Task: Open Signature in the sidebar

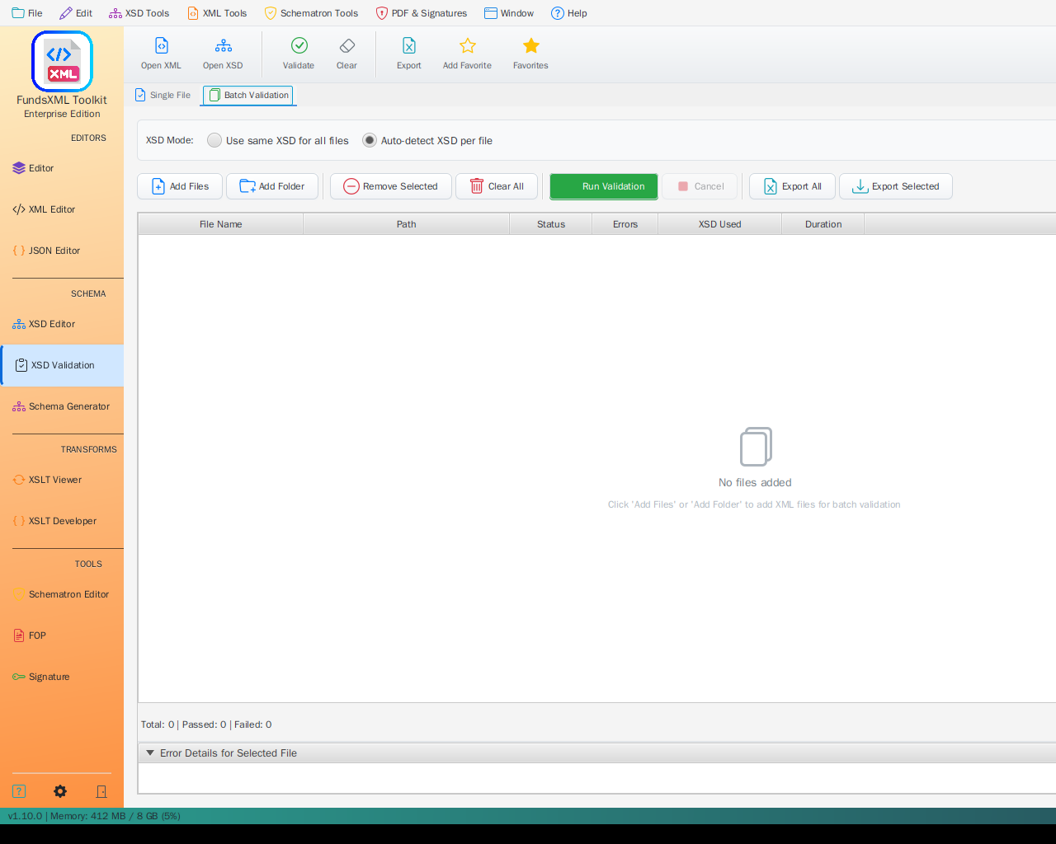Action: tap(62, 677)
